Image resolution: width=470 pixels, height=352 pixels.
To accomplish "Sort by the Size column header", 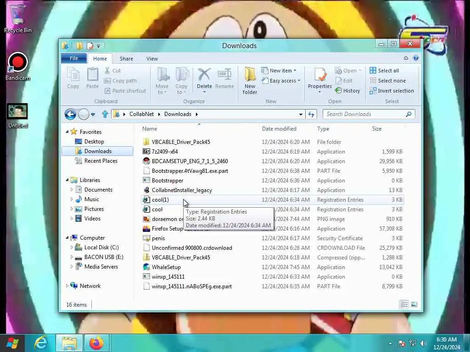I will [x=377, y=129].
